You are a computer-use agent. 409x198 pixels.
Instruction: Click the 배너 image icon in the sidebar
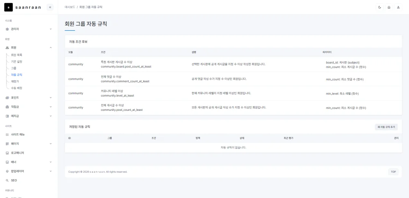click(x=7, y=162)
